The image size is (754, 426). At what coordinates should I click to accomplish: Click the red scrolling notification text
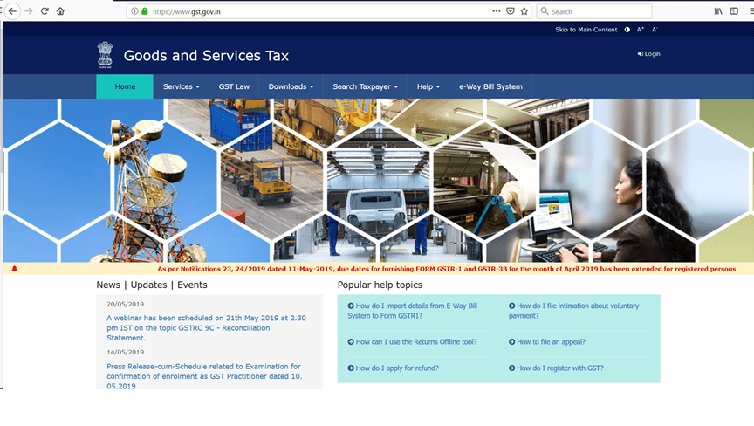(446, 269)
